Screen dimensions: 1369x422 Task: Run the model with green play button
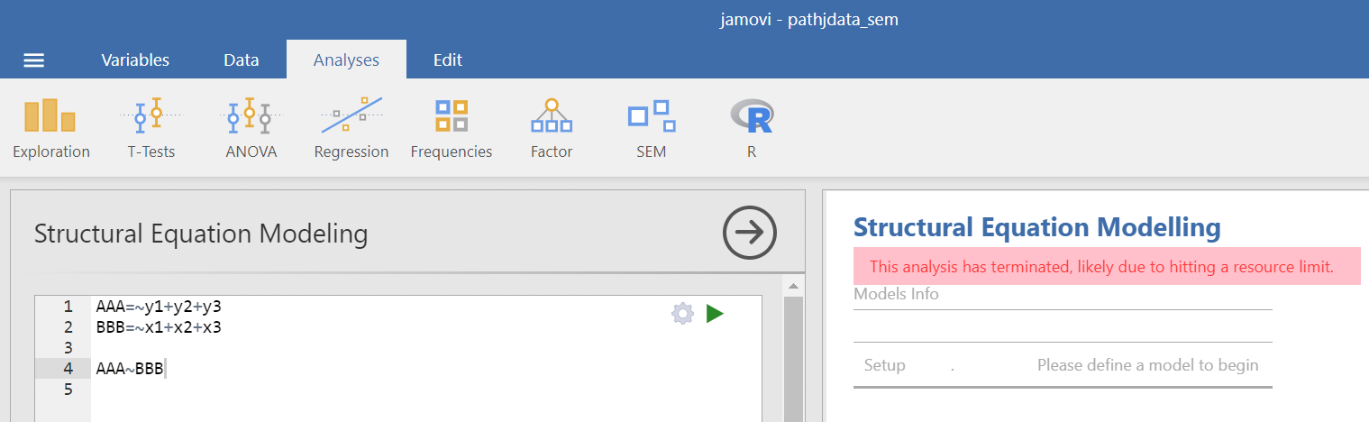(715, 314)
